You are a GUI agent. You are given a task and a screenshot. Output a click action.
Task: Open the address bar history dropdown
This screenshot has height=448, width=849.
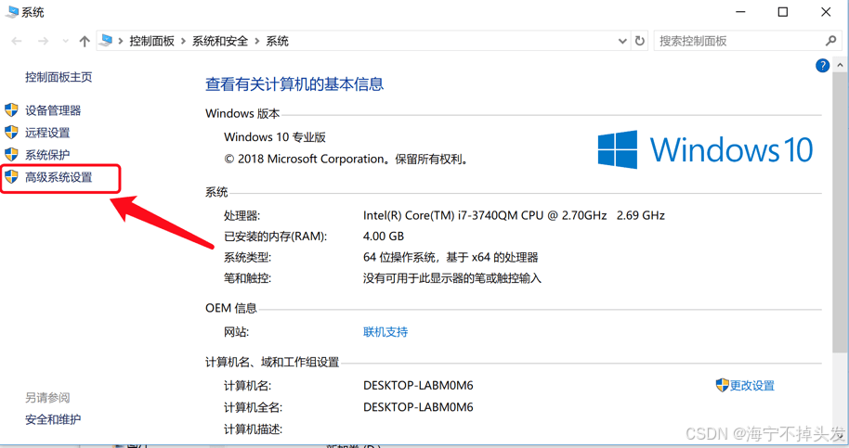point(622,41)
